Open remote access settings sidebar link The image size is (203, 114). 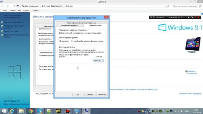[14, 27]
